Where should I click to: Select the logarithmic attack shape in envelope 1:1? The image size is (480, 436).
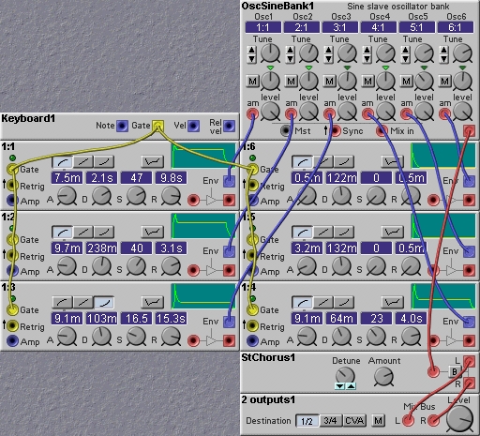click(62, 162)
